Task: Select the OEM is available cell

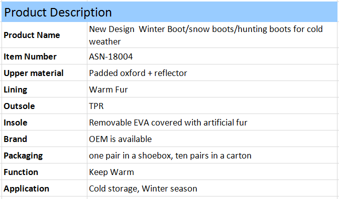Action: pyautogui.click(x=212, y=139)
